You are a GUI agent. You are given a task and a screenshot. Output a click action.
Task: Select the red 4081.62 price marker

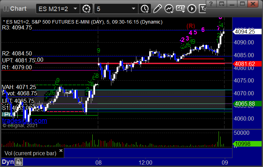(x=247, y=64)
